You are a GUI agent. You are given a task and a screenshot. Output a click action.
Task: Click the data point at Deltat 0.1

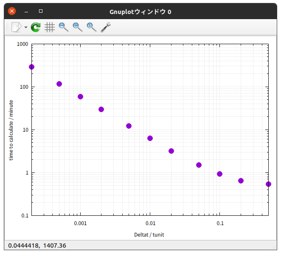coord(219,174)
